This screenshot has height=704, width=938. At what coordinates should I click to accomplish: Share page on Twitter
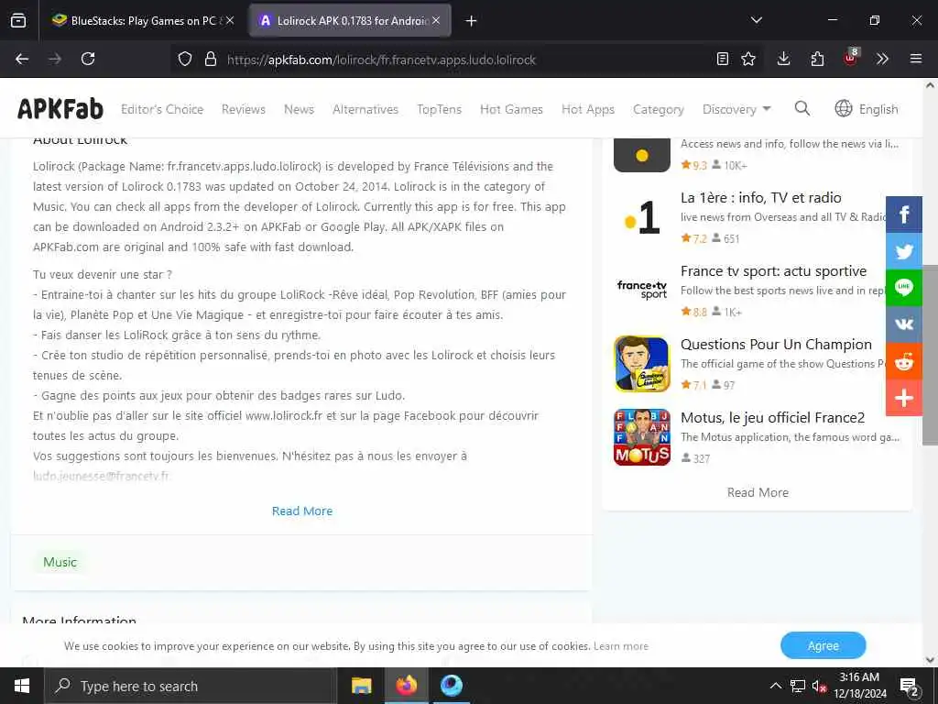click(904, 251)
